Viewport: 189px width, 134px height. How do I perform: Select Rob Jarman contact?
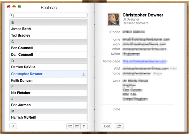point(49,105)
